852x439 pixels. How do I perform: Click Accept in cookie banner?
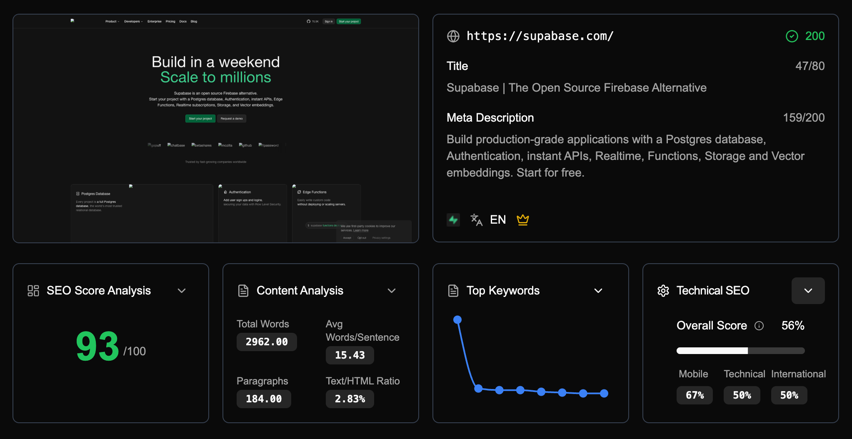[347, 238]
